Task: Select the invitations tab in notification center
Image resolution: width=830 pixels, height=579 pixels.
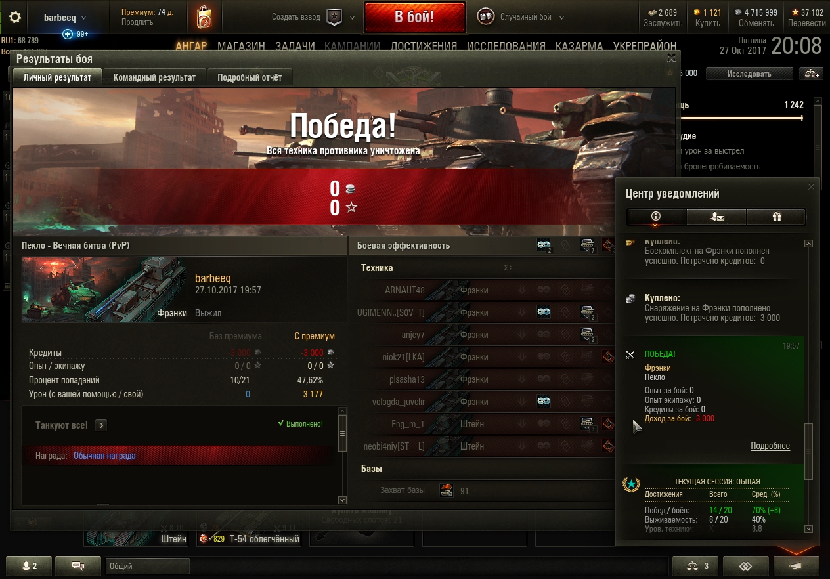Action: click(x=716, y=217)
